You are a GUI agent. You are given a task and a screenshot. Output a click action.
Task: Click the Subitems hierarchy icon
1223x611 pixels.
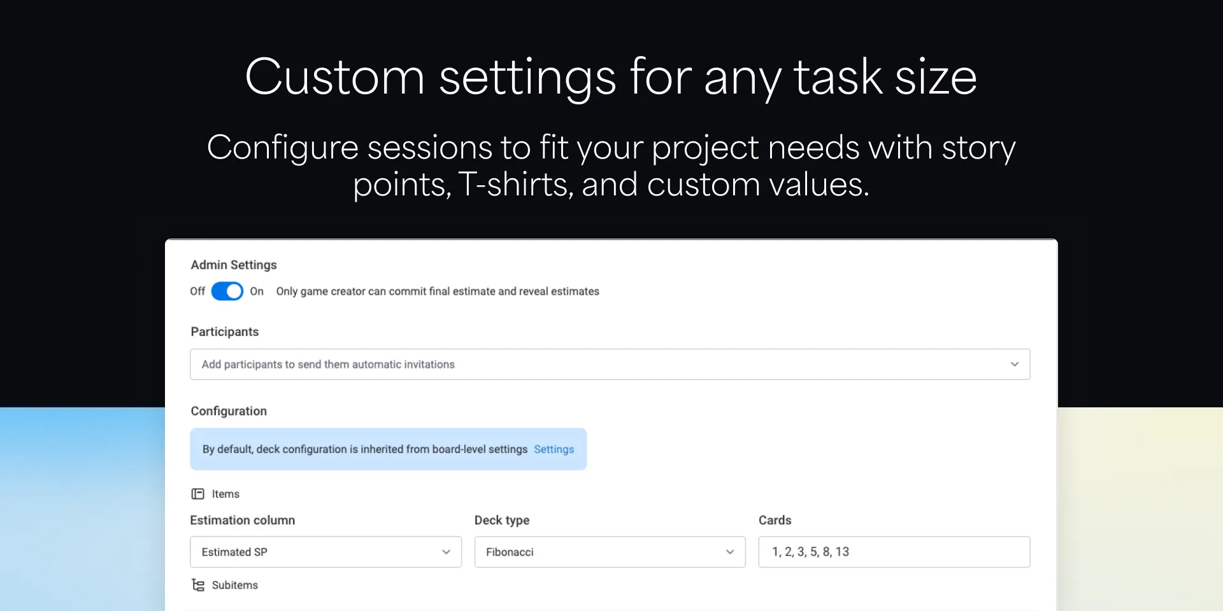click(198, 585)
